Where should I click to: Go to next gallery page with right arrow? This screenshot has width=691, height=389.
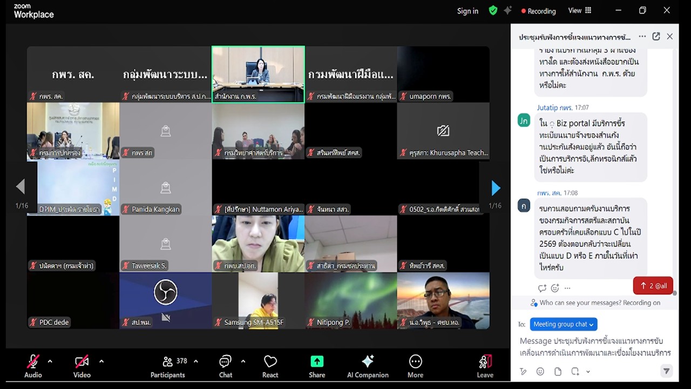tap(496, 187)
